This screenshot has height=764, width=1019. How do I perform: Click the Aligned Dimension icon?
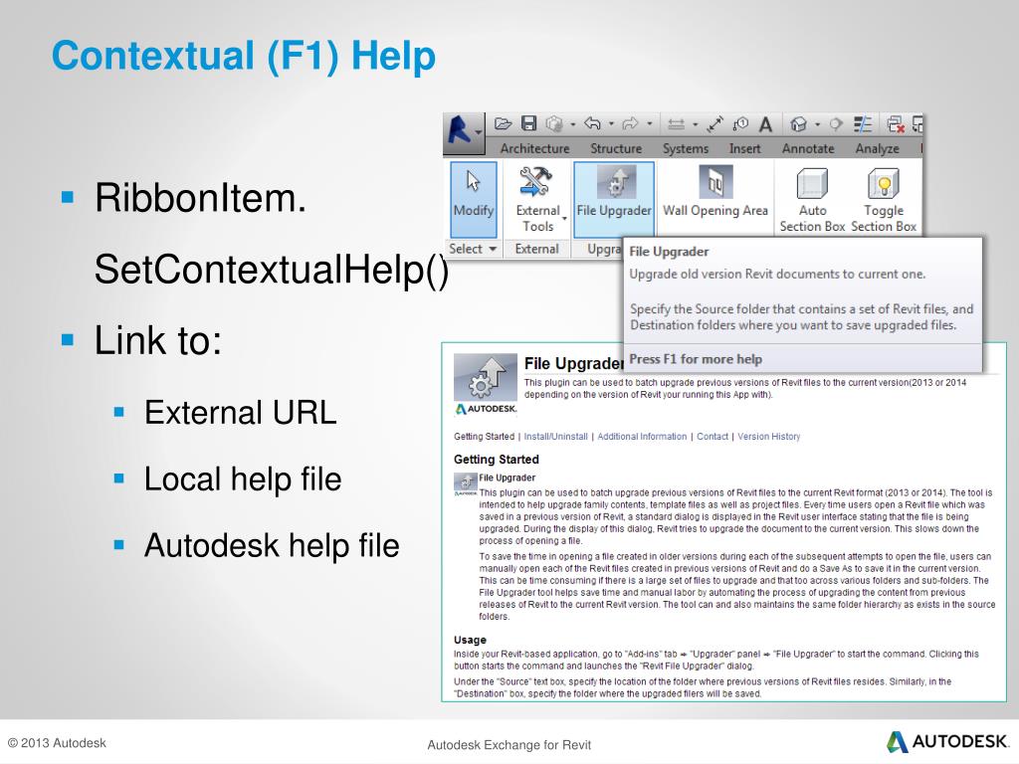click(x=714, y=123)
